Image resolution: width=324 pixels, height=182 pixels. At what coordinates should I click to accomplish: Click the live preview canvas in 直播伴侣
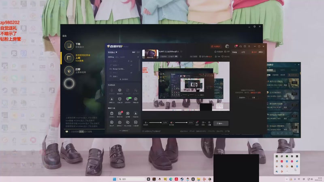pos(186,86)
